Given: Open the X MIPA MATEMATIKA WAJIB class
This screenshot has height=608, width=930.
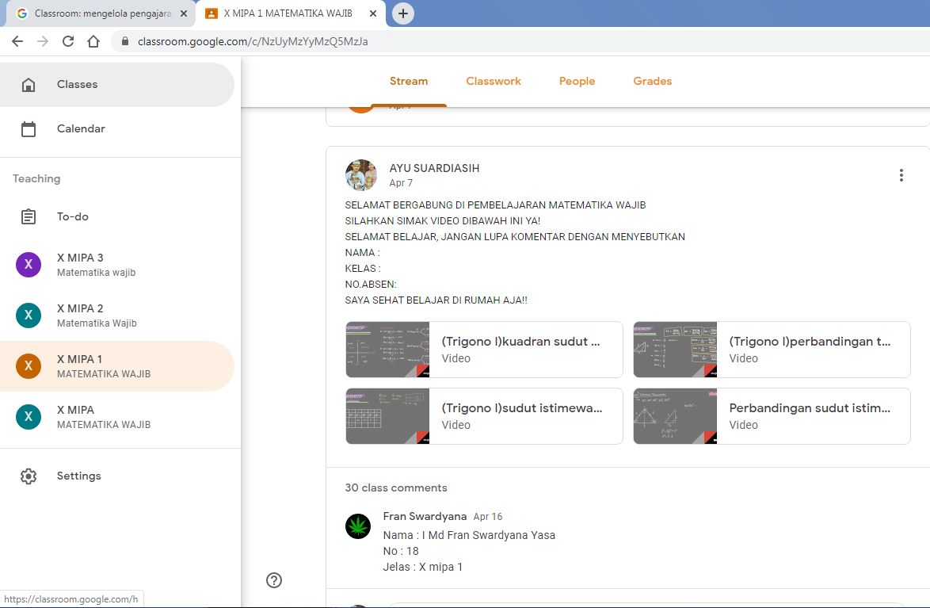Looking at the screenshot, I should point(117,417).
